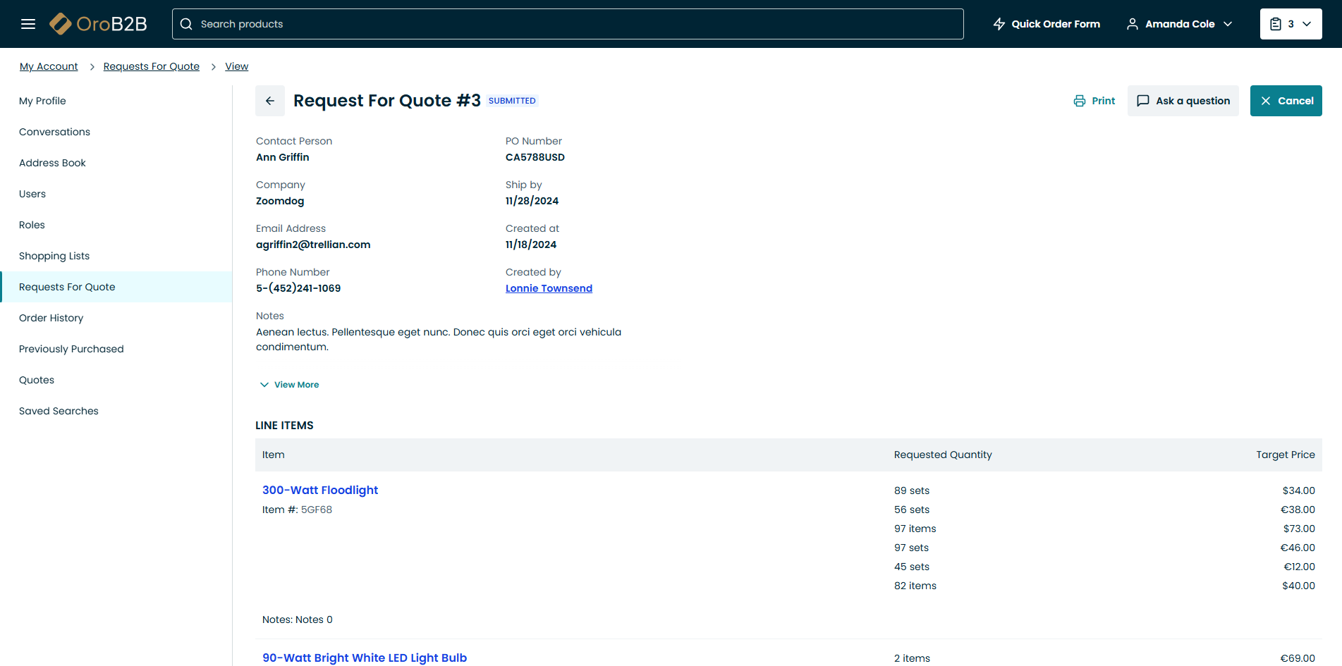Expand the shopping lists dropdown arrow

click(x=1307, y=24)
